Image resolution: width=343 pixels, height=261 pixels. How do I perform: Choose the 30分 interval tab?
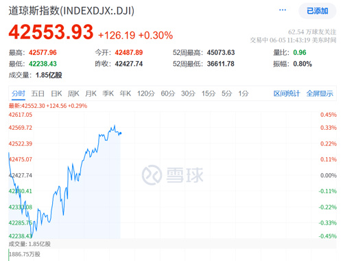[x=188, y=93]
